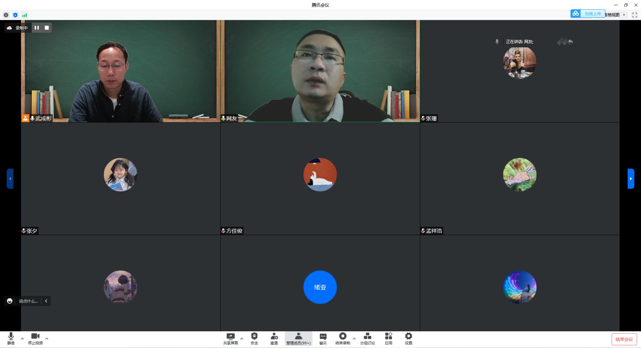
Task: Go to next page of participants
Action: coord(631,178)
